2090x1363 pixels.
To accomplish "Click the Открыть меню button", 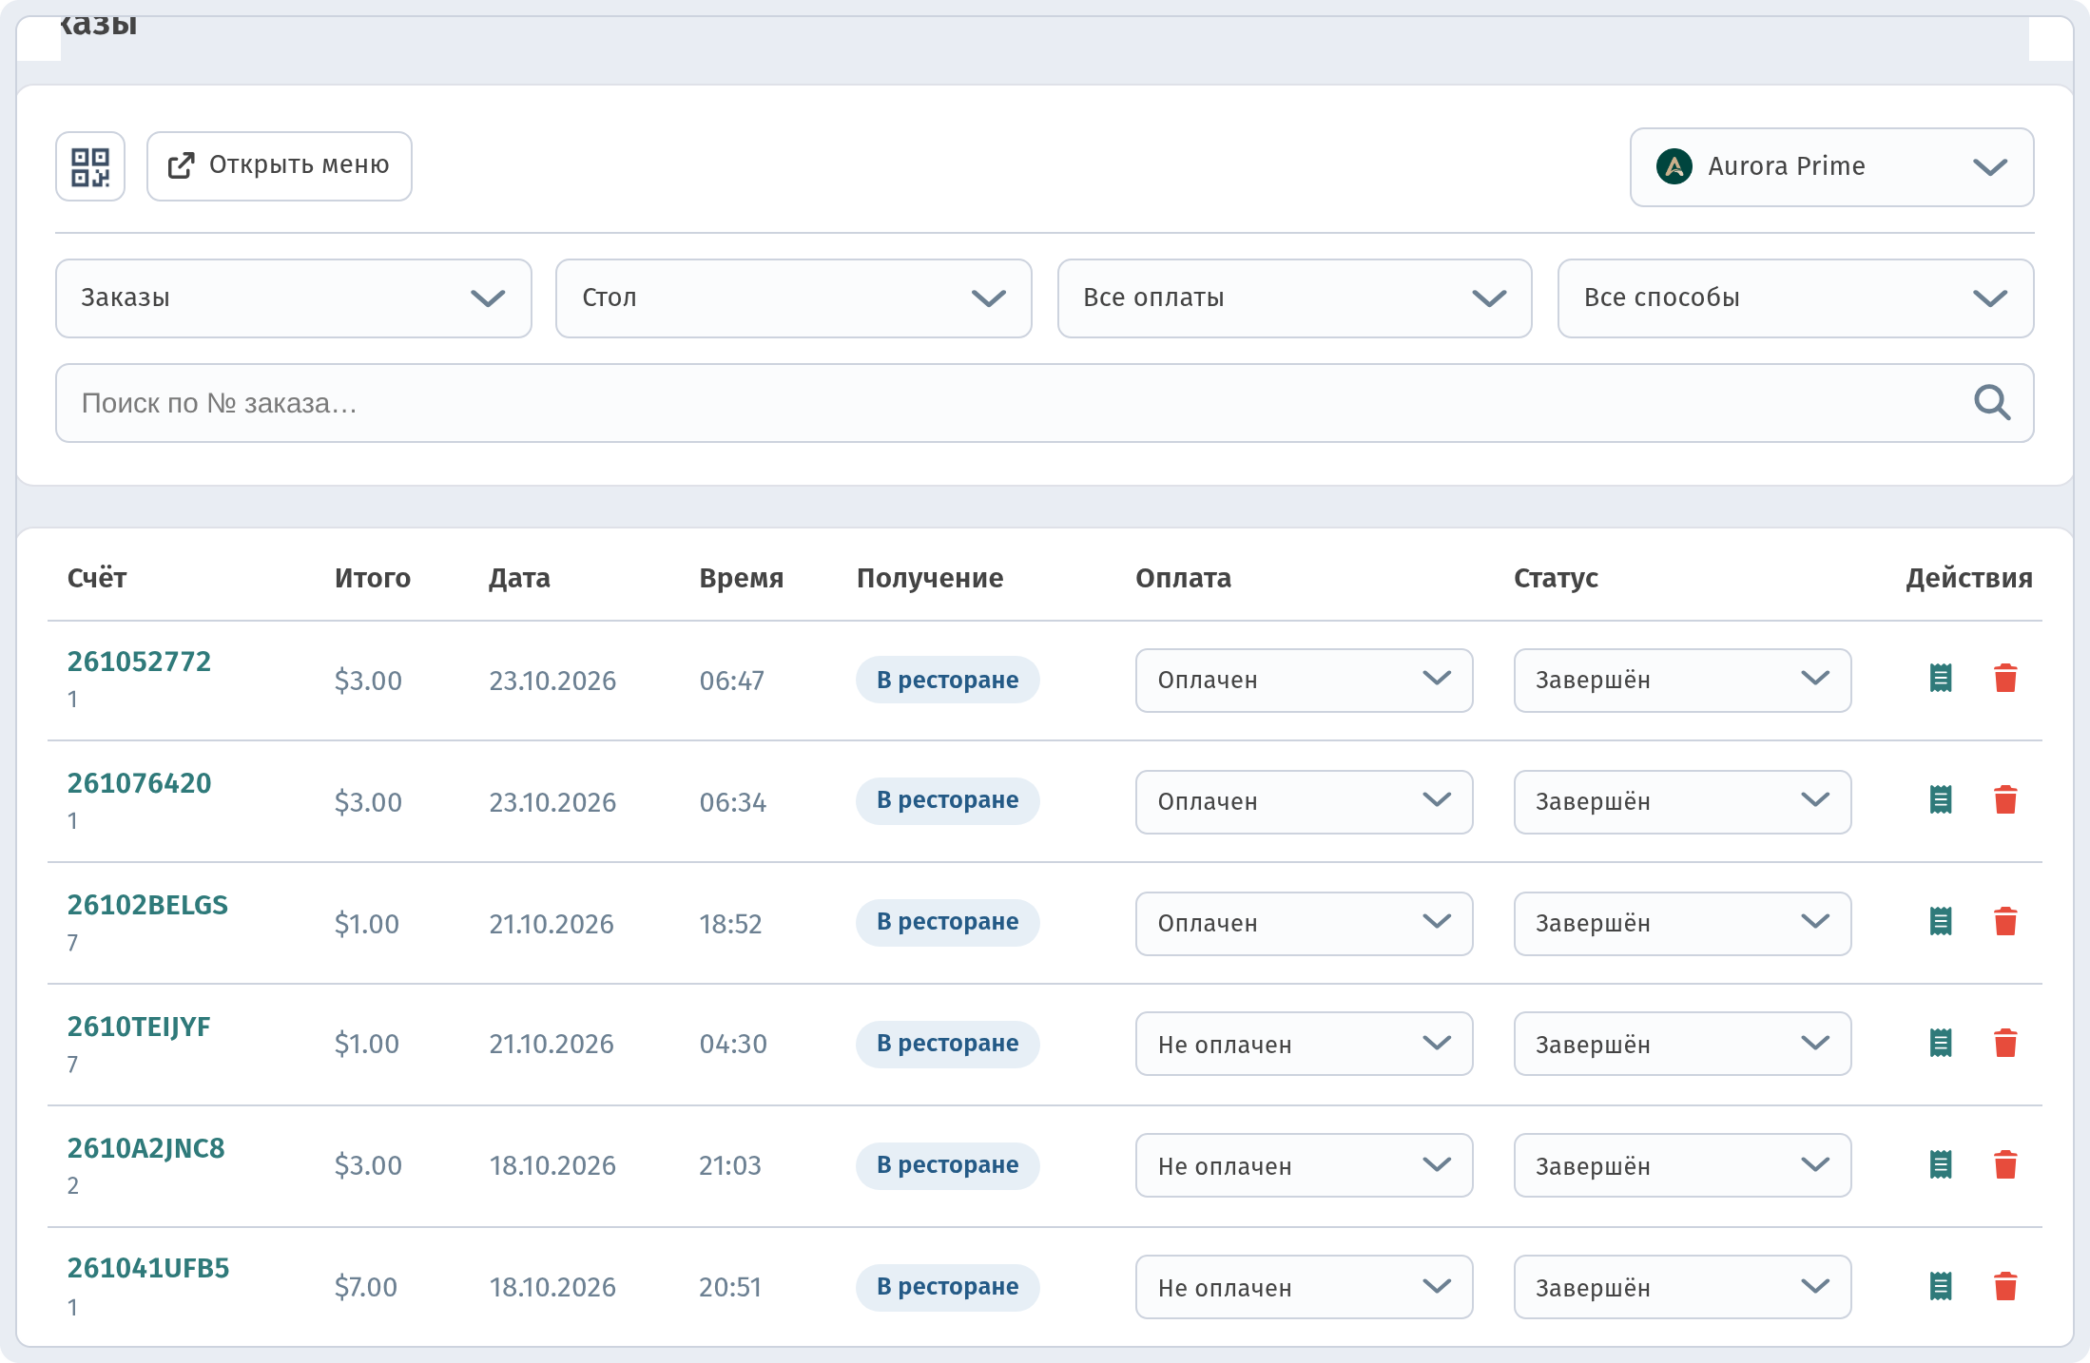I will (280, 166).
